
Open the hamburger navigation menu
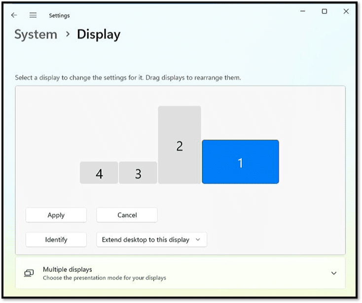33,15
